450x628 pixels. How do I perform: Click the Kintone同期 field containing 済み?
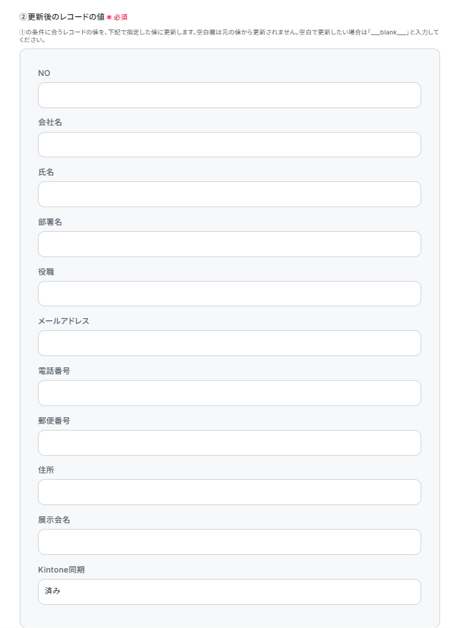click(230, 591)
